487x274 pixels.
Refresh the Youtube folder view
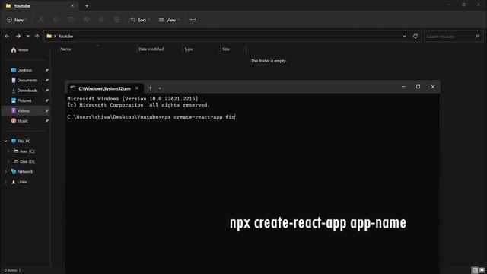click(x=415, y=36)
